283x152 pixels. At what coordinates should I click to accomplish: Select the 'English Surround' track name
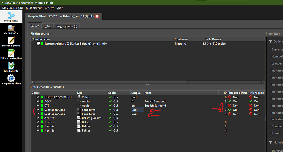coord(155,106)
